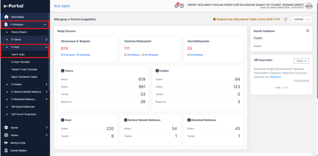Click the Ayarlar gear icon
Image resolution: width=318 pixels, height=156 pixels.
pos(6,127)
